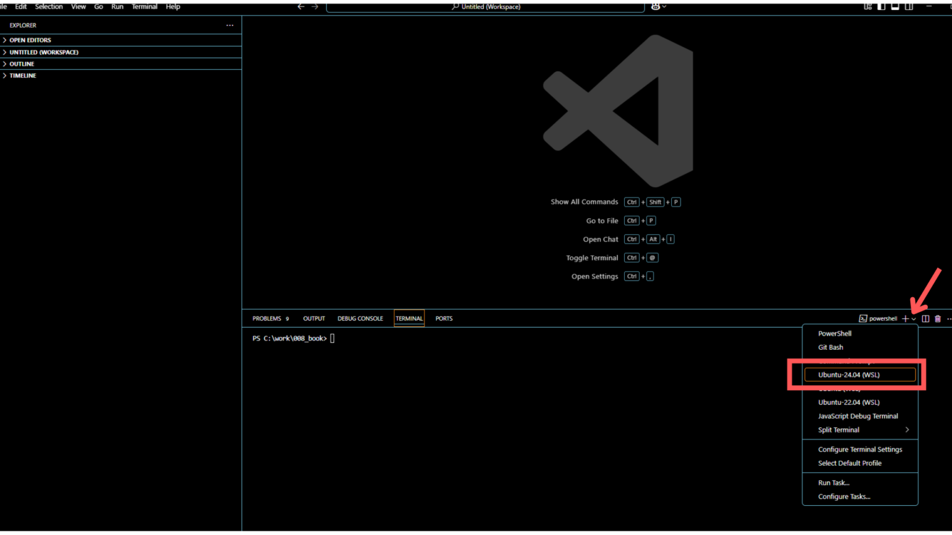Viewport: 952px width, 535px height.
Task: Switch to the Output tab
Action: pos(314,319)
